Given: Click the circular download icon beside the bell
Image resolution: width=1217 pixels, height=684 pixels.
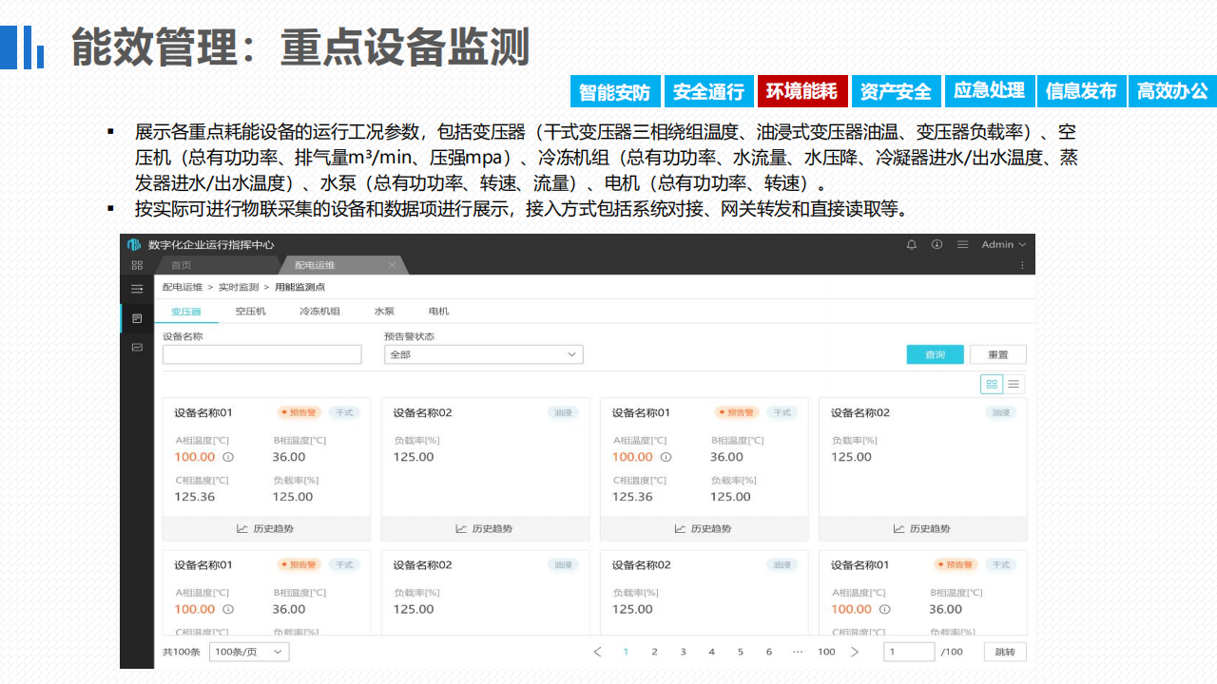Looking at the screenshot, I should [937, 244].
